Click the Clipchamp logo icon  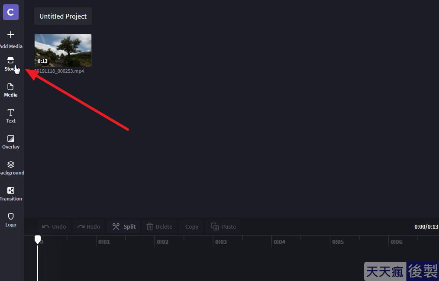pos(11,12)
